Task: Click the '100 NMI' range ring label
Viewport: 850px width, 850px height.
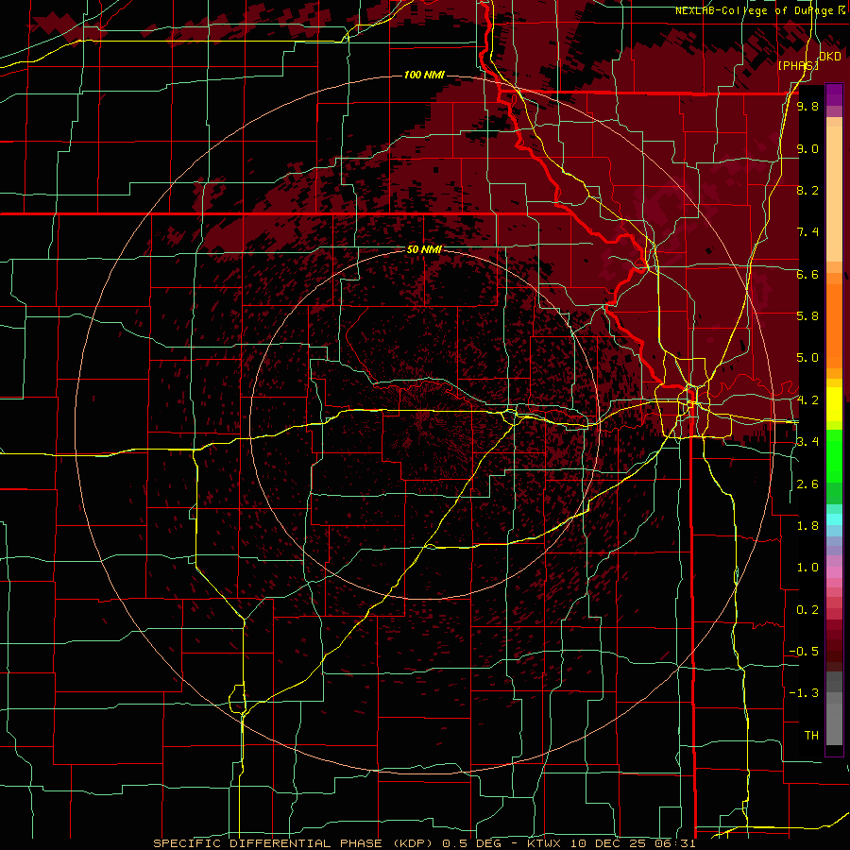Action: click(x=424, y=75)
